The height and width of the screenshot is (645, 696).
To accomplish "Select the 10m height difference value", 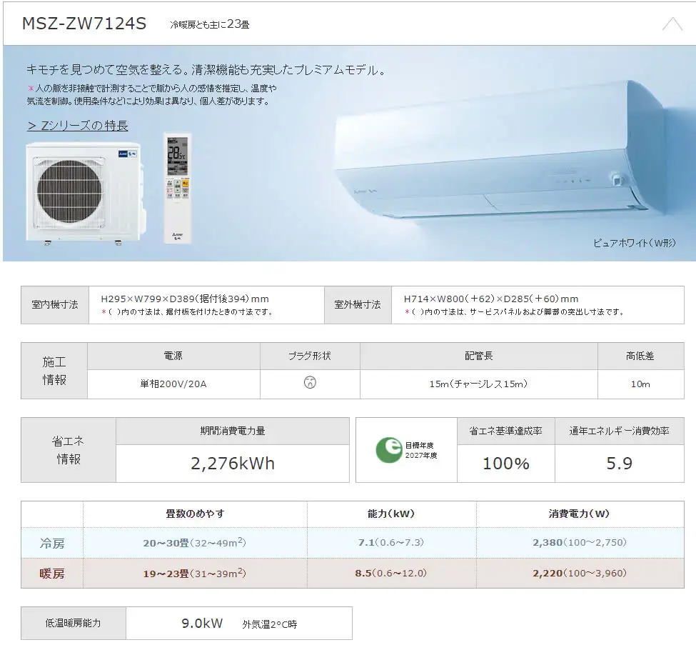I will coord(640,384).
